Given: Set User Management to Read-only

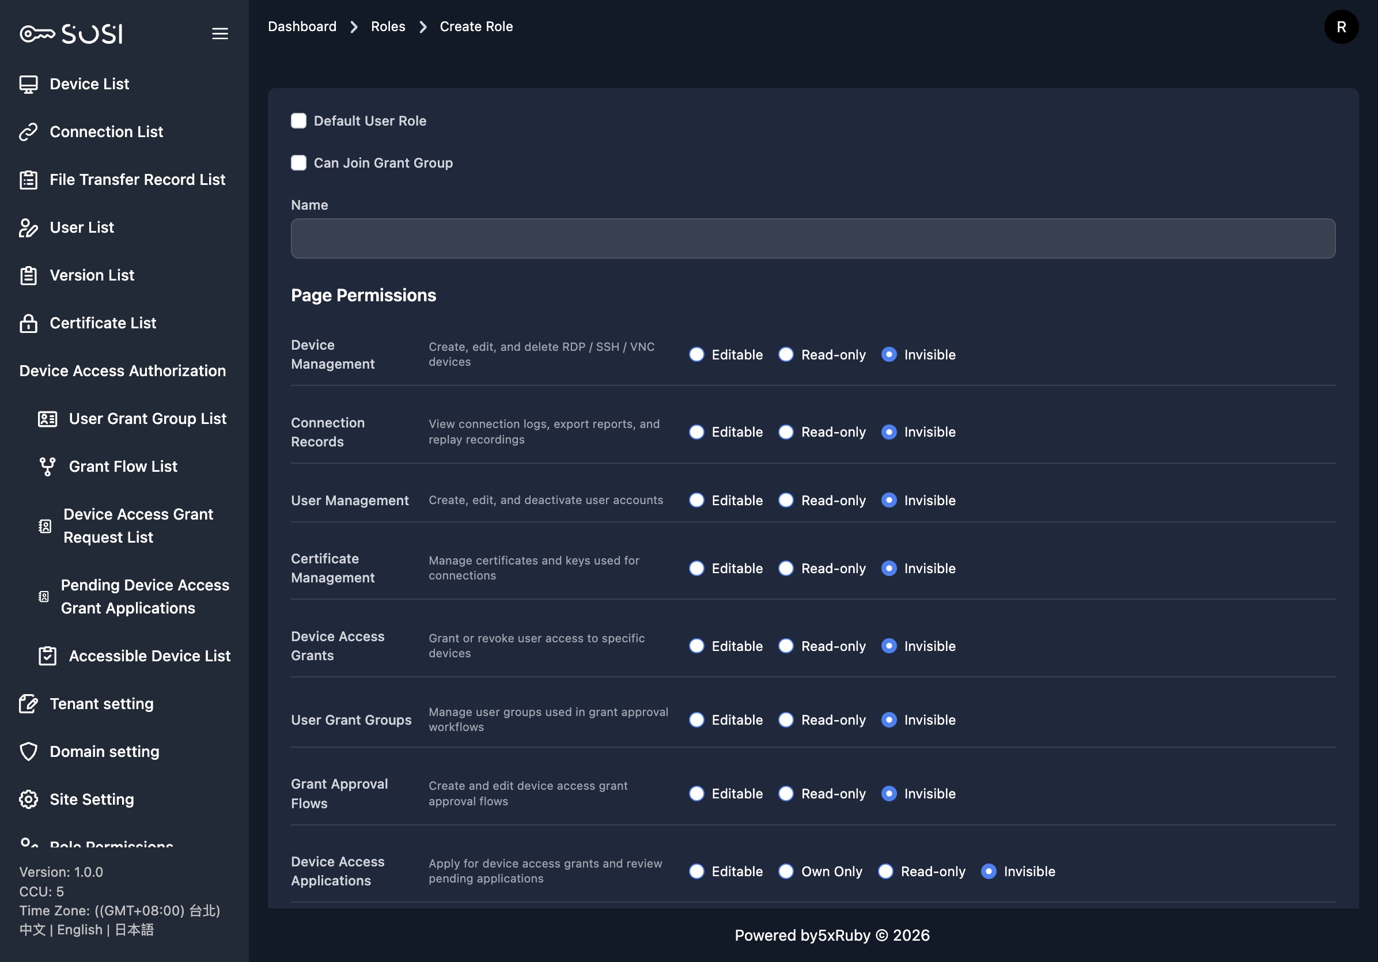Looking at the screenshot, I should [786, 501].
